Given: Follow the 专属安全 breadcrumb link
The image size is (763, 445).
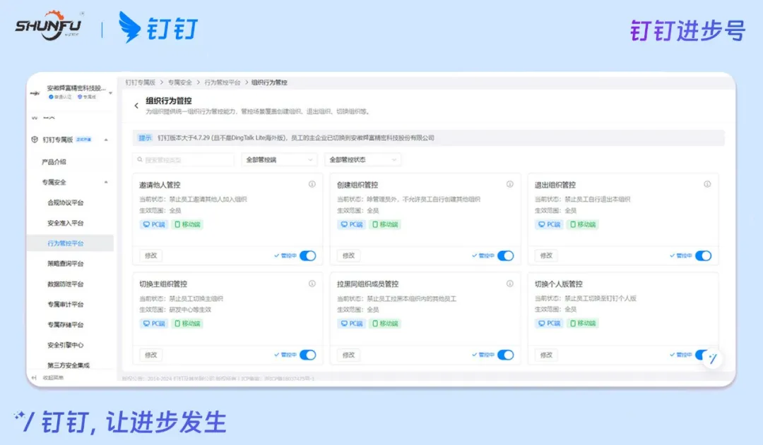Looking at the screenshot, I should tap(180, 83).
